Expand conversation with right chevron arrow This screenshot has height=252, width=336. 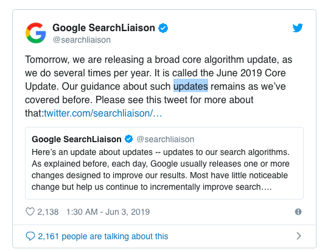299,236
